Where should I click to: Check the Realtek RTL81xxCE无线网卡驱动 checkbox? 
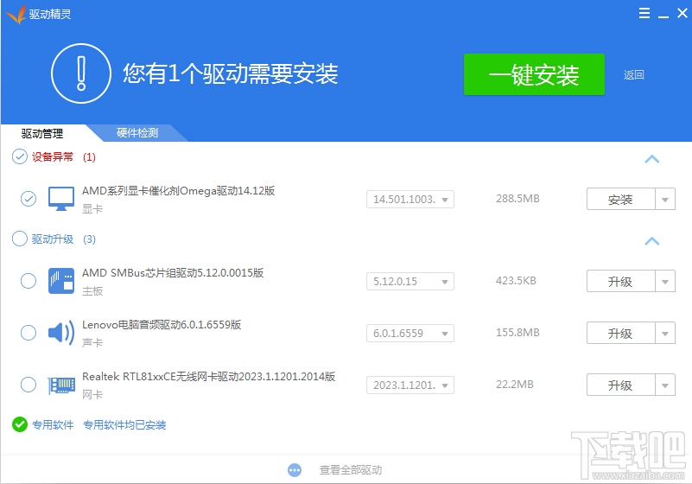click(29, 385)
